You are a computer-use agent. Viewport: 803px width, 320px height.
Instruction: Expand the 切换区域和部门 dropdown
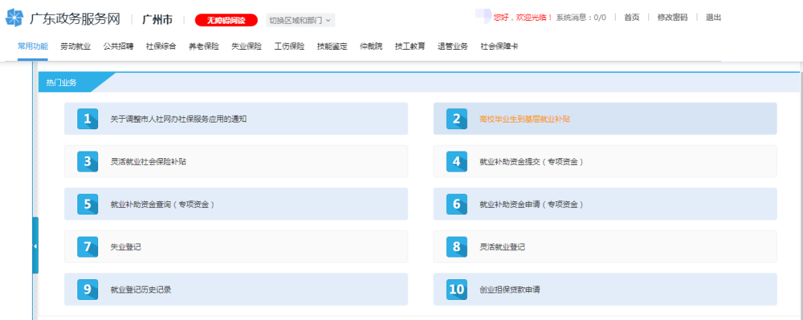(x=300, y=21)
